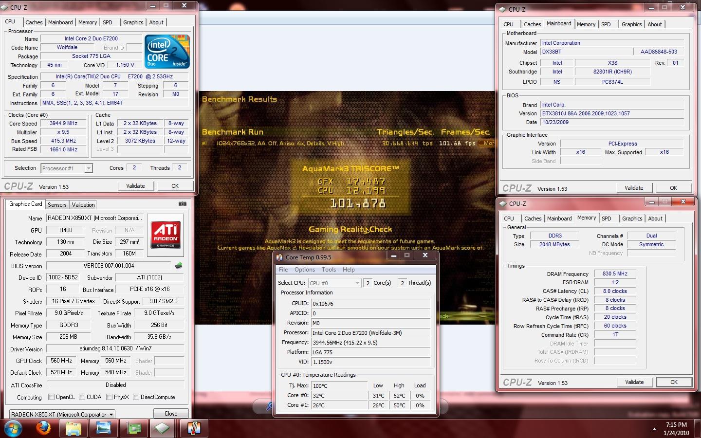
Task: Open the photo viewer taskbar icon
Action: 104,429
